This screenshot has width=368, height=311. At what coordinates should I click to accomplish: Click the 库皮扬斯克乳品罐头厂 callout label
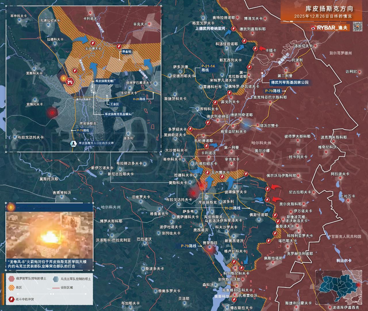(120, 114)
